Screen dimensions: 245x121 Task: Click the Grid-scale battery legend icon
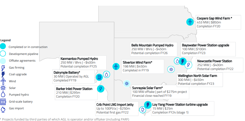click(x=3, y=101)
